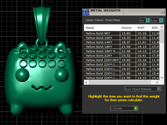Click the horizontal scrollbar thumb

[120, 82]
